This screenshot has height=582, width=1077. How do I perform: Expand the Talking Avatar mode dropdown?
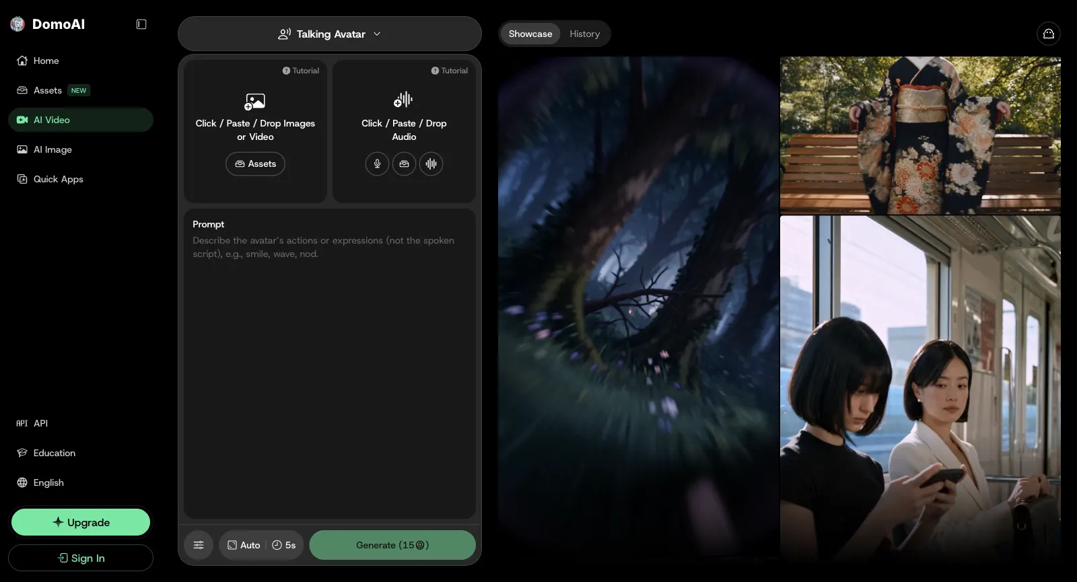coord(330,34)
